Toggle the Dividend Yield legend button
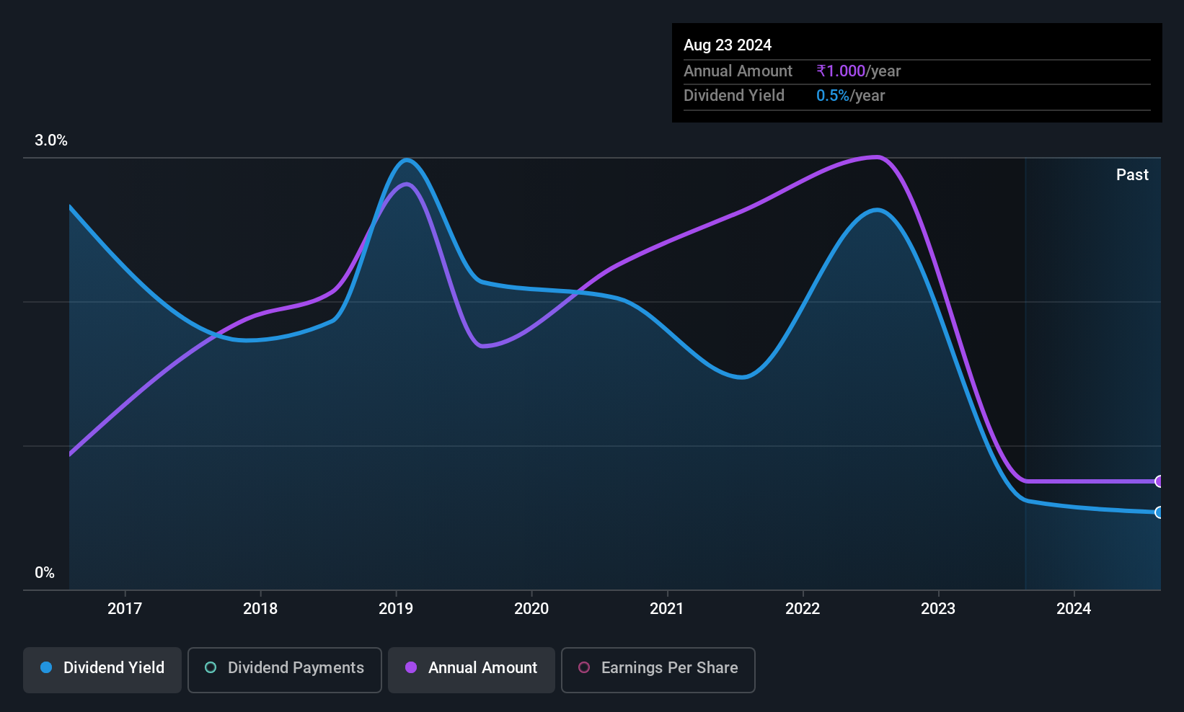 click(x=102, y=670)
